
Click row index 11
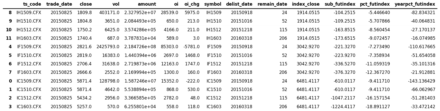point(9,38)
